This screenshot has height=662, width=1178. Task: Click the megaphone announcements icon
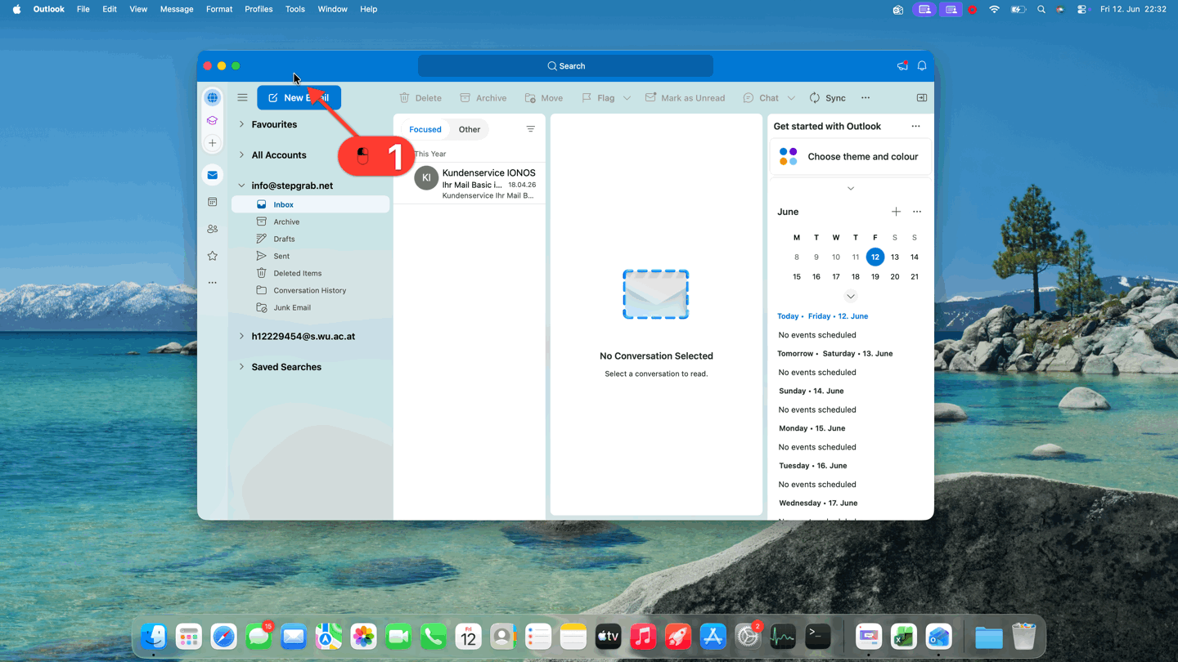pyautogui.click(x=902, y=65)
